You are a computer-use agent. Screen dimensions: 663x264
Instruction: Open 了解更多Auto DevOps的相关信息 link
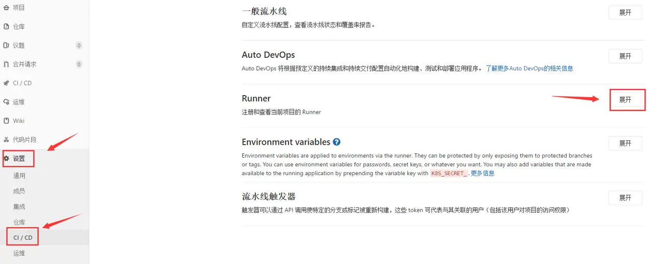(x=529, y=68)
